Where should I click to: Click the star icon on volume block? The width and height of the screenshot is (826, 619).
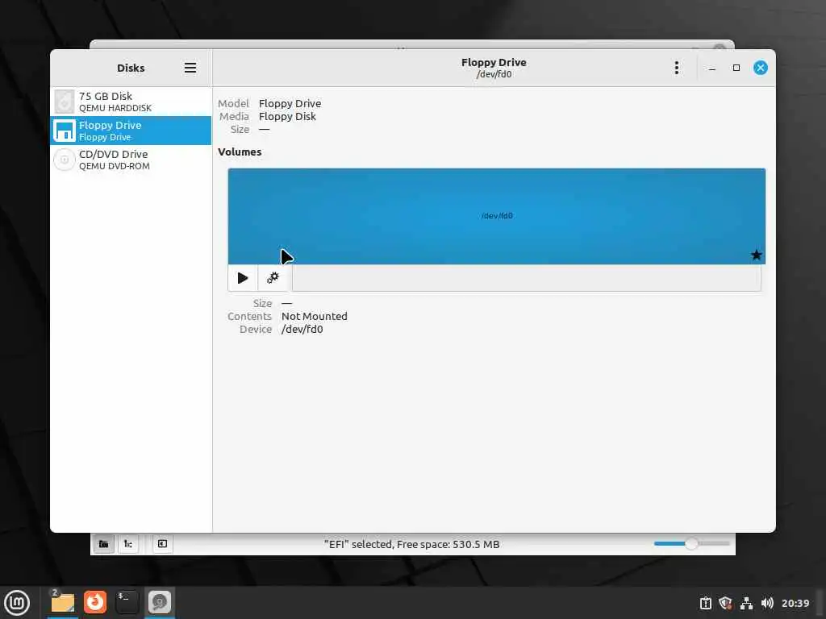(x=757, y=255)
